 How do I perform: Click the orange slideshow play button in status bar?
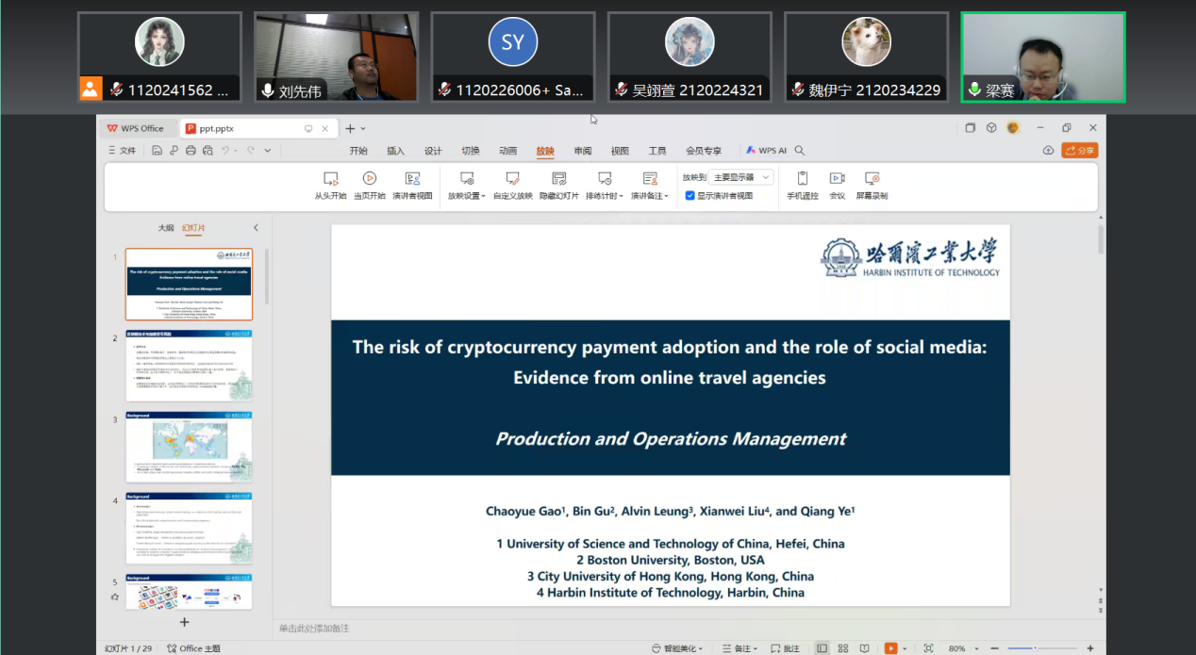(x=890, y=648)
